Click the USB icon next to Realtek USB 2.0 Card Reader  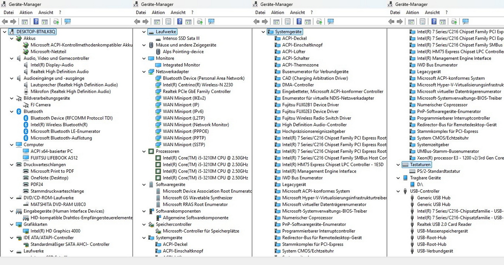pos(413,224)
